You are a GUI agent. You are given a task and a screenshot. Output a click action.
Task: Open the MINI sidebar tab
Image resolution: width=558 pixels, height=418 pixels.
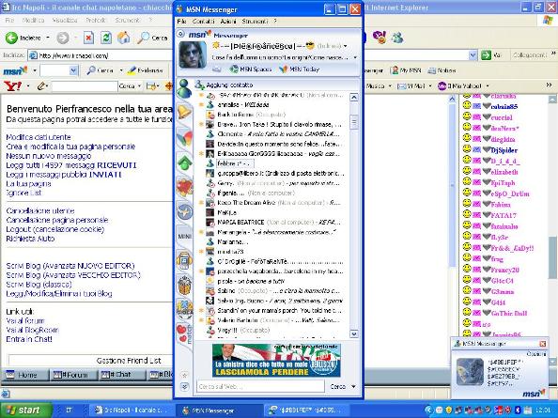click(x=185, y=236)
